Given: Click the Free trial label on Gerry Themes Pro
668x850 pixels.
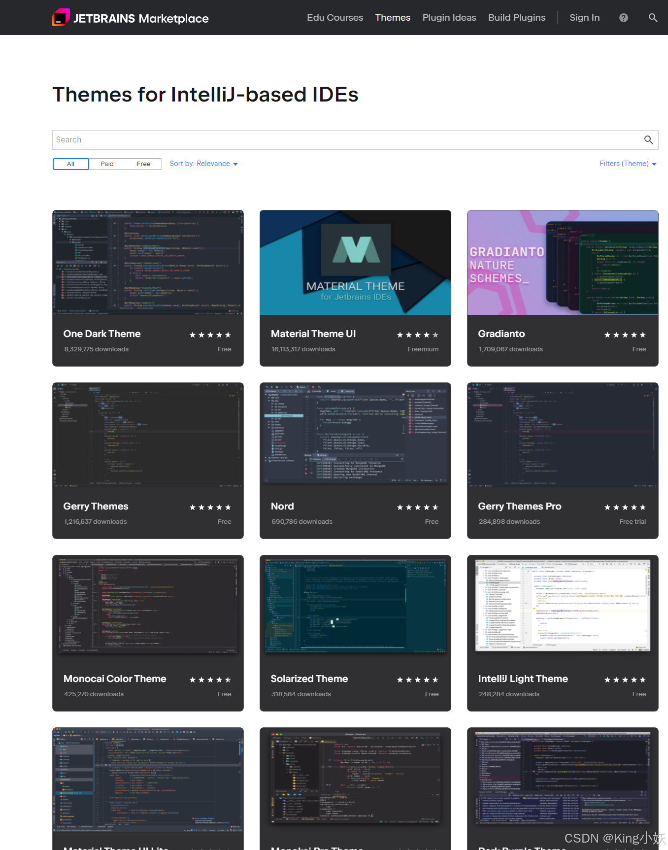Looking at the screenshot, I should tap(633, 521).
